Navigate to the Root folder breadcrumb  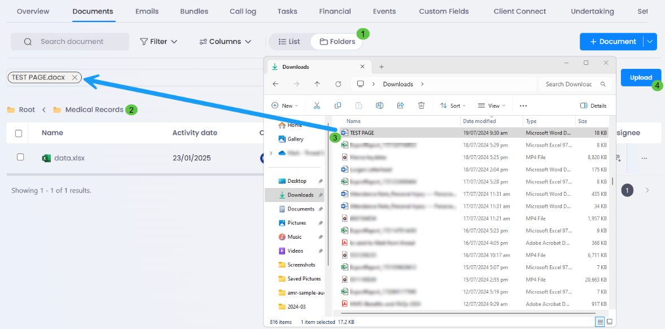pos(27,110)
